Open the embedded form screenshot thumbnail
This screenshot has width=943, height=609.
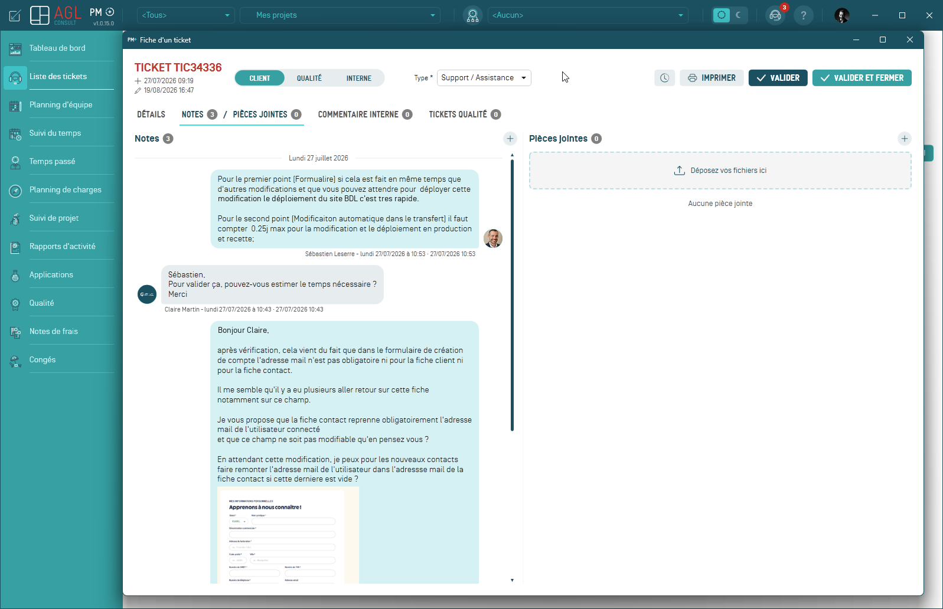[288, 535]
